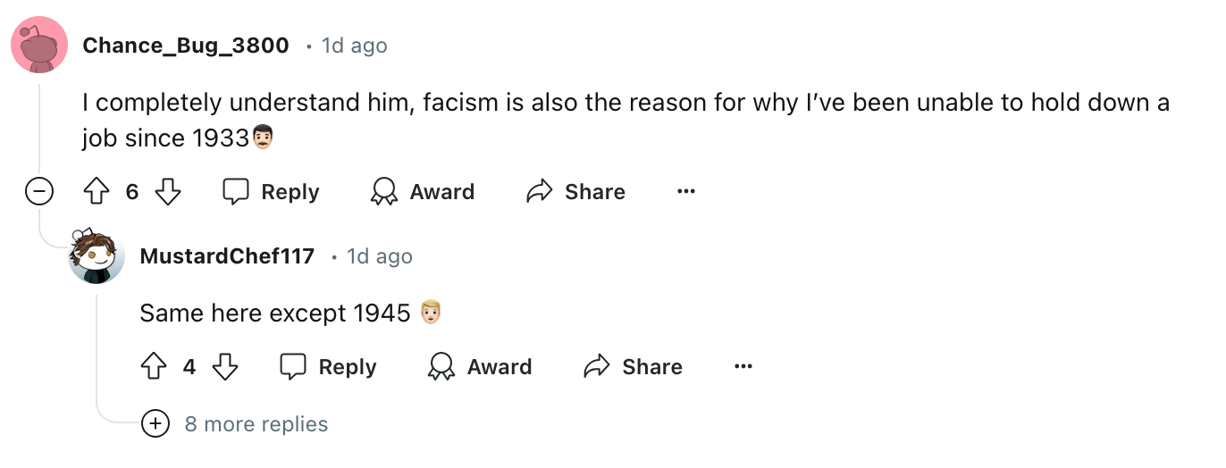
Task: Downvote MustardChef117's reply
Action: click(x=225, y=367)
